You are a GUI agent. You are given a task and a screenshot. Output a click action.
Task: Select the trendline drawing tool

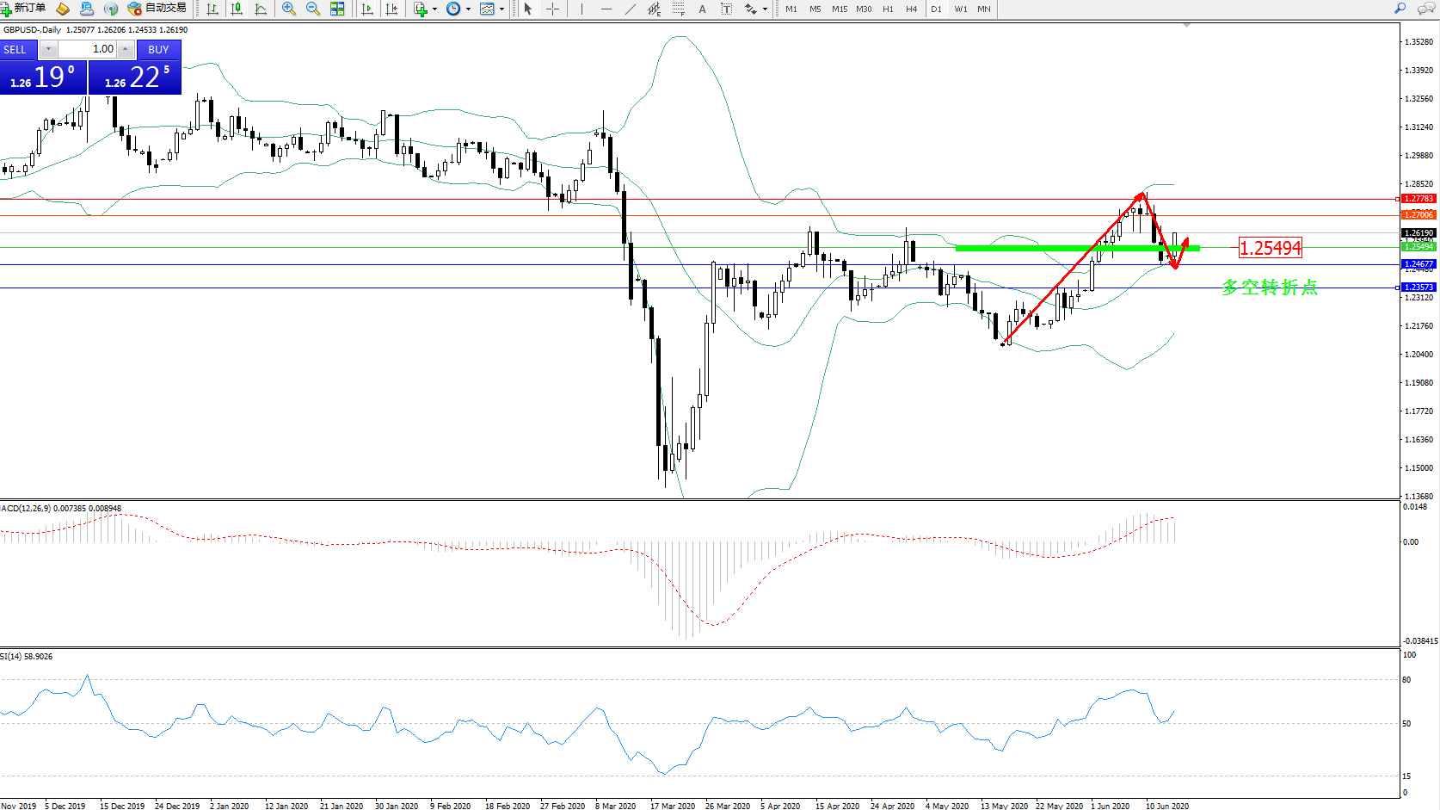[631, 9]
